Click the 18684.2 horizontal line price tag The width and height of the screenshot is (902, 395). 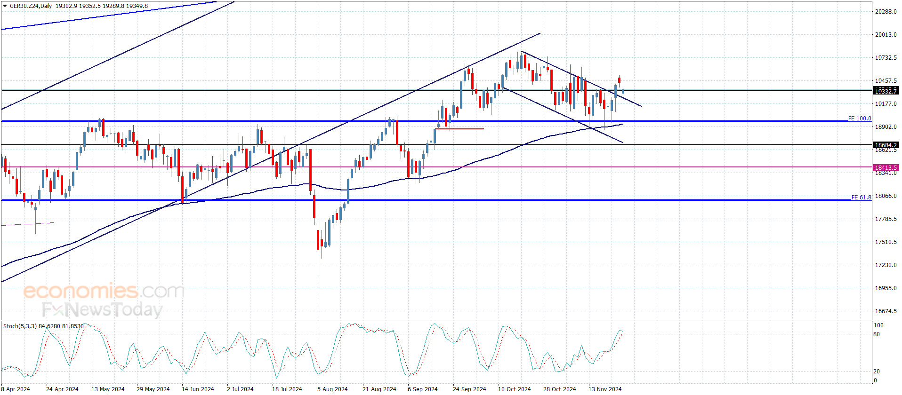886,145
